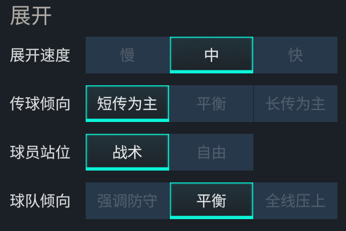Screen dimensions: 346x231
Task: Click the 球员站位 row label
Action: [x=40, y=152]
